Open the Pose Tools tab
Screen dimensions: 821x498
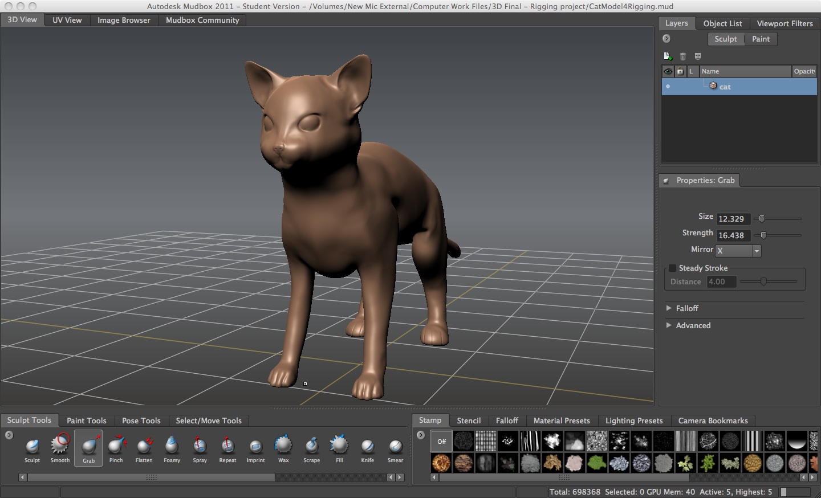(x=141, y=421)
